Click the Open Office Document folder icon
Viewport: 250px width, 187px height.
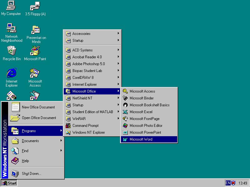15,118
